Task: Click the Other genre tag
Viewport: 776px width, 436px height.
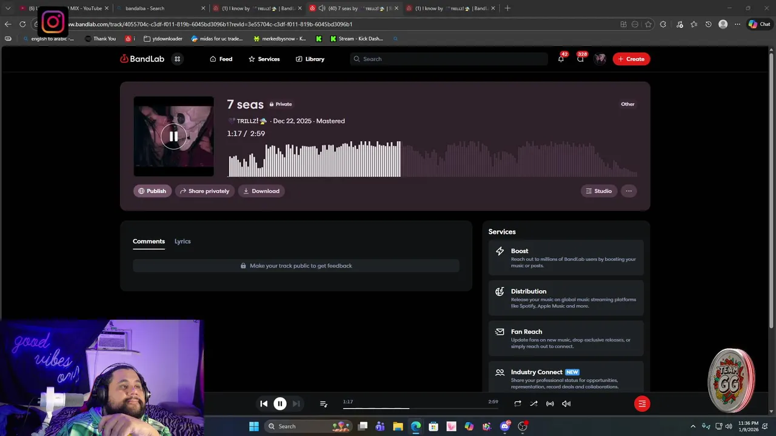Action: (x=627, y=104)
